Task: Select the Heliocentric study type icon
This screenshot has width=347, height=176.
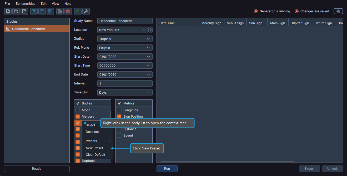Action: coord(50,11)
